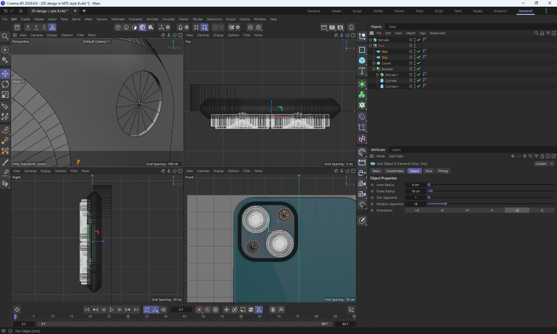Image resolution: width=557 pixels, height=334 pixels.
Task: Expand the Cloner object in tree
Action: click(x=374, y=63)
